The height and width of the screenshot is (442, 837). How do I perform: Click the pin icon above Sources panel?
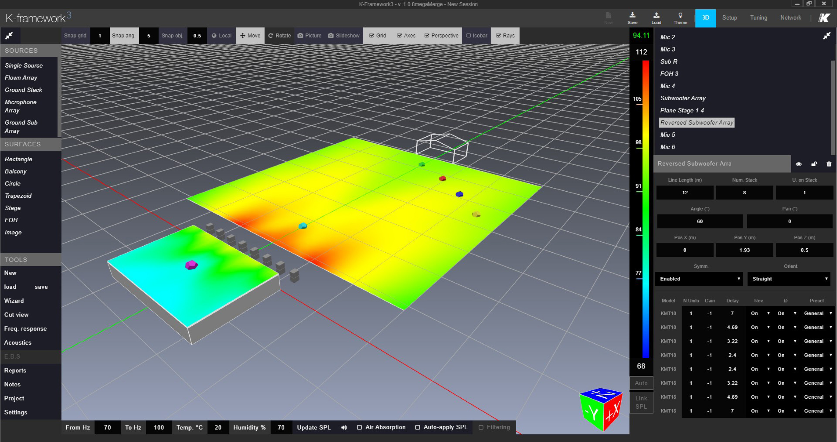click(x=9, y=35)
